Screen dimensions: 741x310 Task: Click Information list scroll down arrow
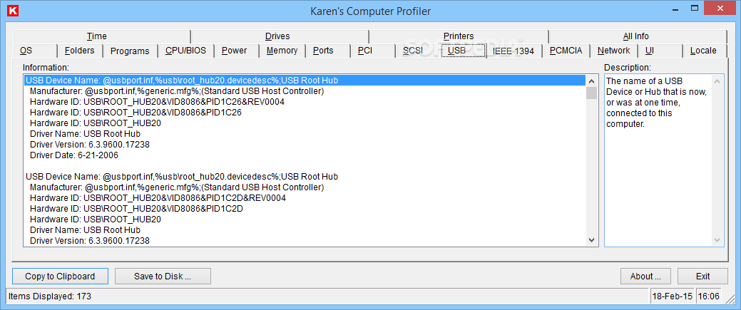click(592, 241)
